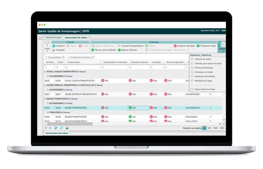The height and width of the screenshot is (169, 263).
Task: Collapse the BAUER TRANSPORTES group
Action: (45, 99)
